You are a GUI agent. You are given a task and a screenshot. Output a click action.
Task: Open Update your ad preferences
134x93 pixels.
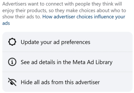point(67,42)
